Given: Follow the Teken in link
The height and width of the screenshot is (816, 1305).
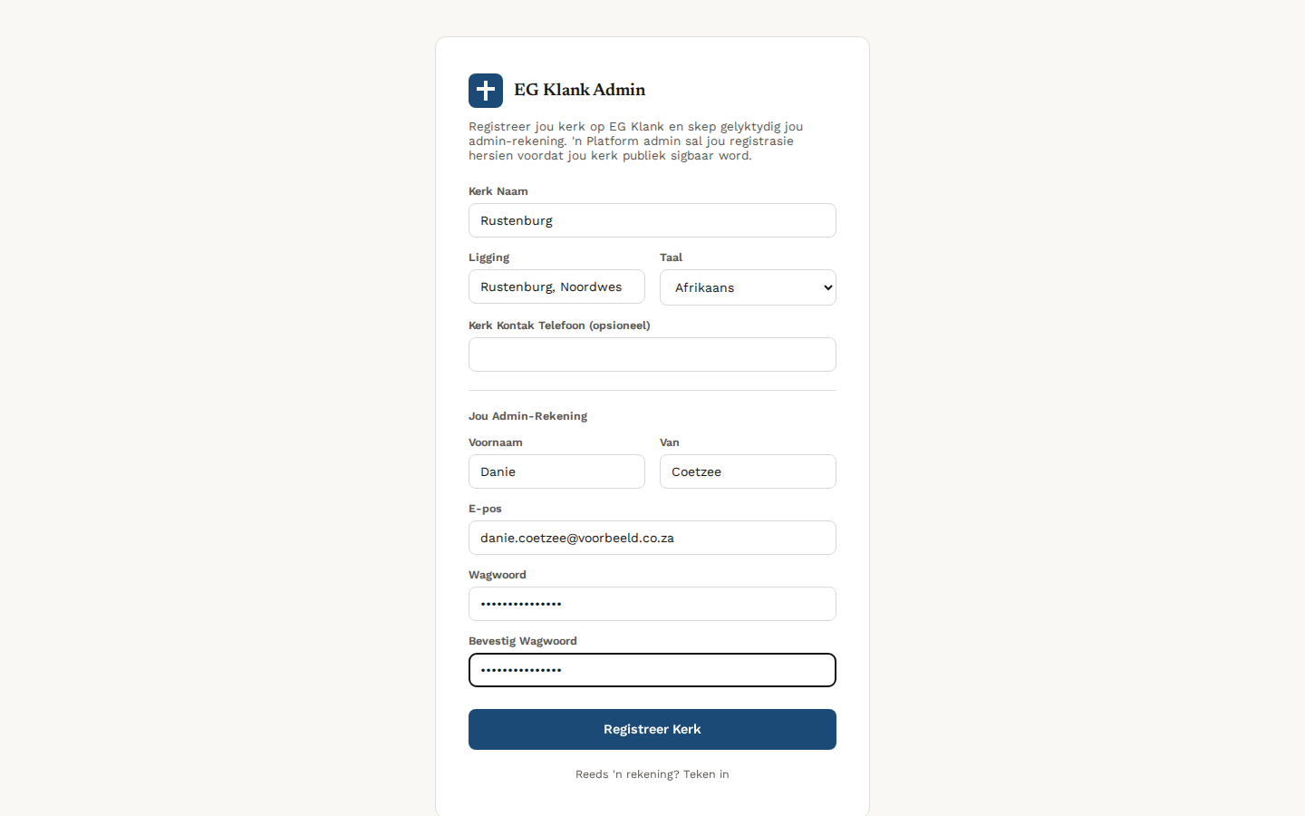Looking at the screenshot, I should click(706, 774).
